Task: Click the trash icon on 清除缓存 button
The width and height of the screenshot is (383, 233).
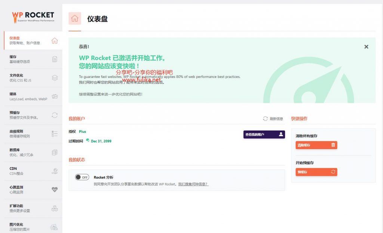Action: point(333,145)
